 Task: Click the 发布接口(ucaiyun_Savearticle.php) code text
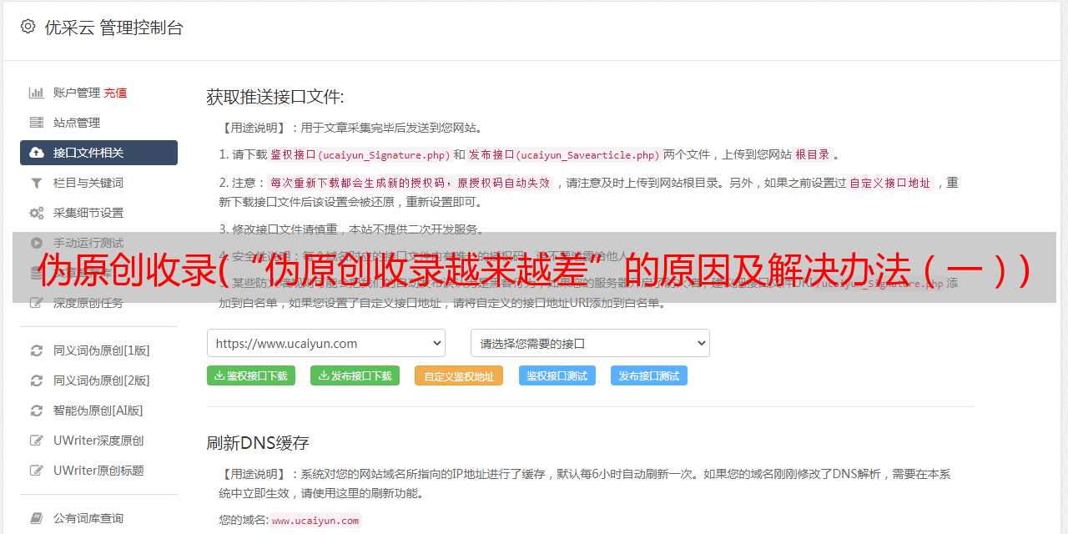tap(564, 154)
